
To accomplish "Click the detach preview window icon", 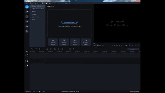I will click(132, 45).
